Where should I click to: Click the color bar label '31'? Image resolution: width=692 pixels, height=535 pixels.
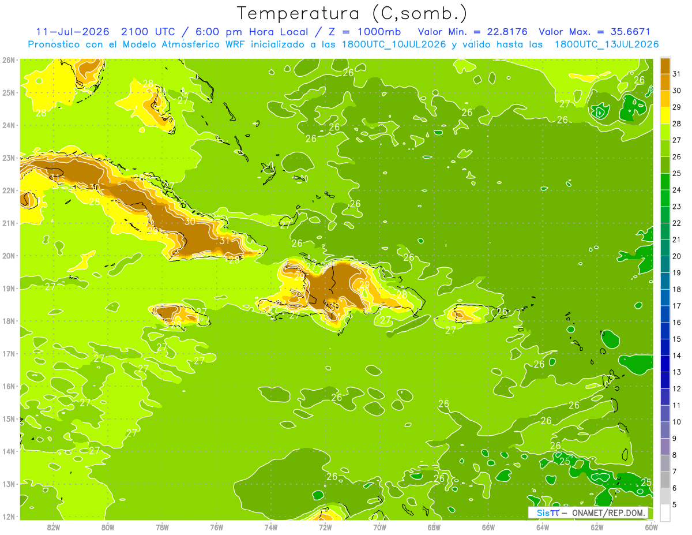[677, 74]
